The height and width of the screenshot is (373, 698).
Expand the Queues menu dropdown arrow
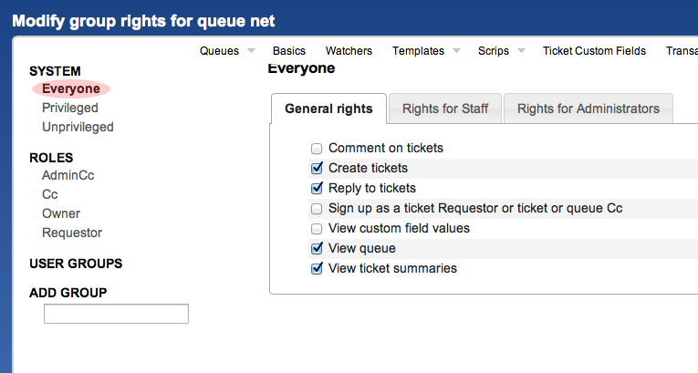pyautogui.click(x=251, y=51)
